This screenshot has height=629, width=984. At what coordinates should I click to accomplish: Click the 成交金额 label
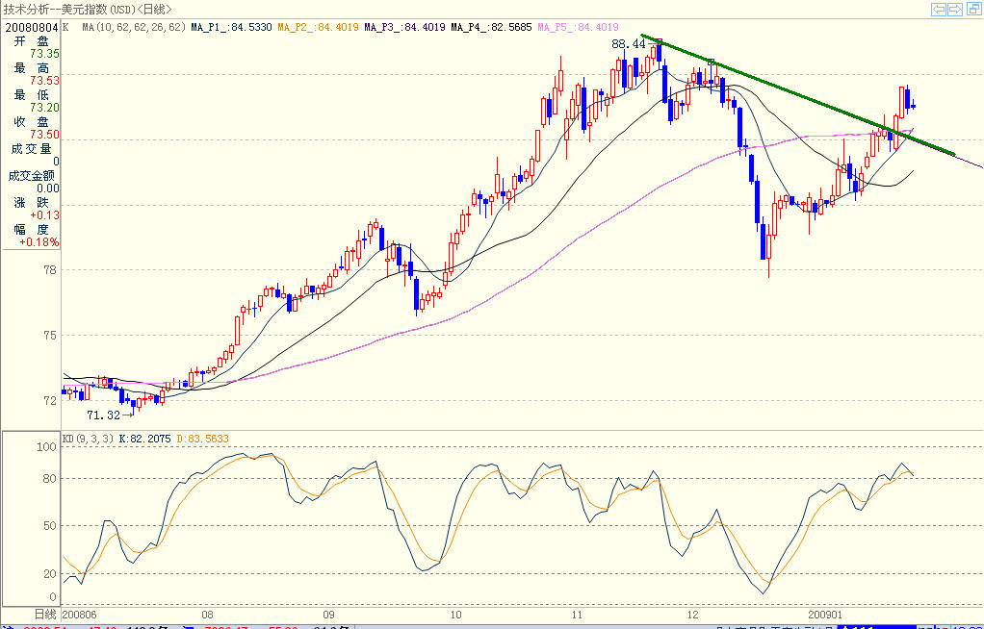point(32,176)
